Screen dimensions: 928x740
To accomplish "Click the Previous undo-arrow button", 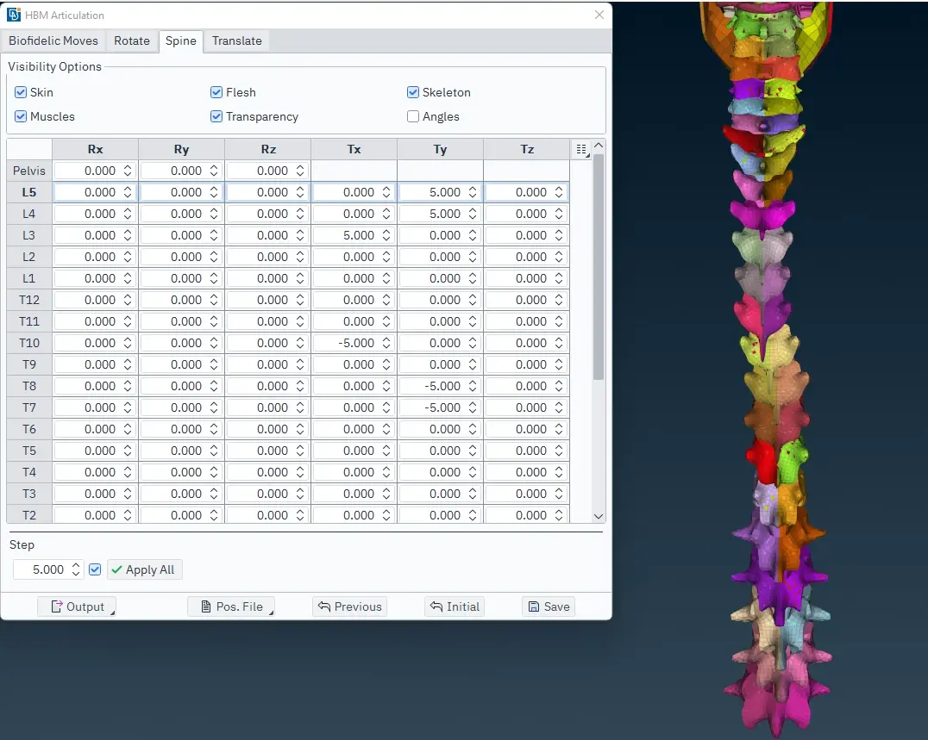I will [350, 607].
